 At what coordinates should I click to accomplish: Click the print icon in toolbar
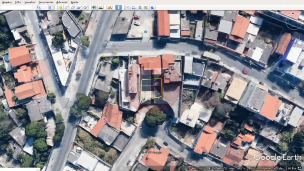click(x=134, y=7)
